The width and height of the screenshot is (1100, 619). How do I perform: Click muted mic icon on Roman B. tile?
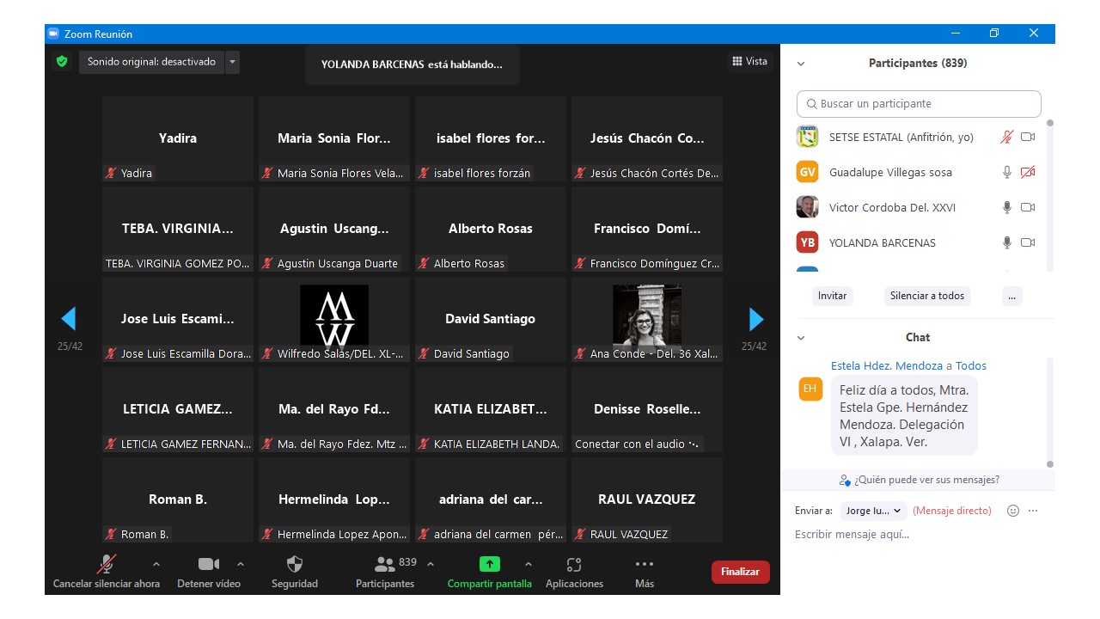[x=111, y=535]
